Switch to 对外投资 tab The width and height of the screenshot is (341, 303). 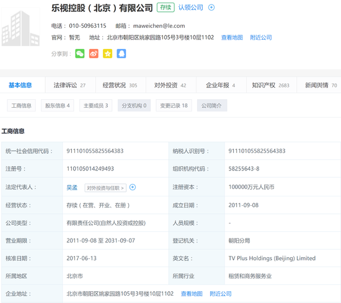pyautogui.click(x=170, y=86)
